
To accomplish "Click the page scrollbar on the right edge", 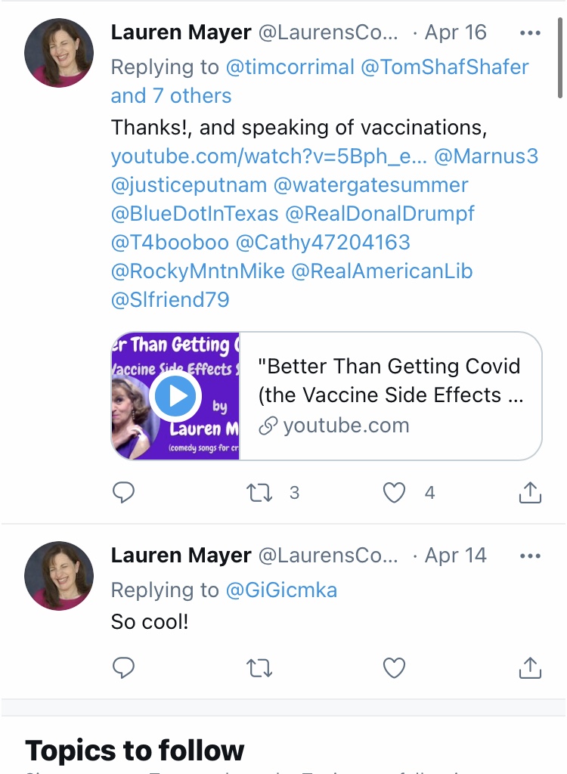I will 560,58.
